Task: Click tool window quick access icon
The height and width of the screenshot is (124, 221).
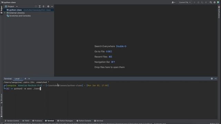Action: (2, 123)
